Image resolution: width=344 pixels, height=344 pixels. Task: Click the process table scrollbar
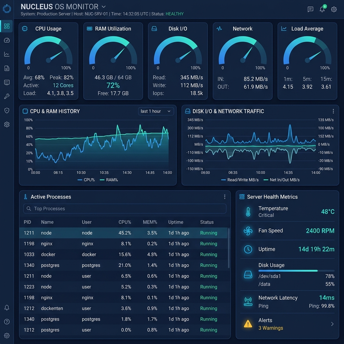coord(228,248)
